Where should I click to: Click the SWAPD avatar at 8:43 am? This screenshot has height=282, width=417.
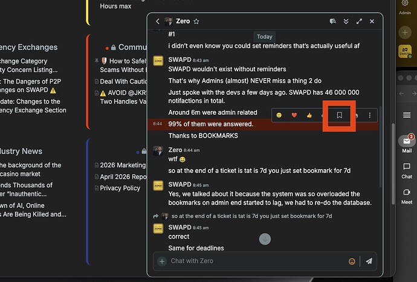(158, 61)
